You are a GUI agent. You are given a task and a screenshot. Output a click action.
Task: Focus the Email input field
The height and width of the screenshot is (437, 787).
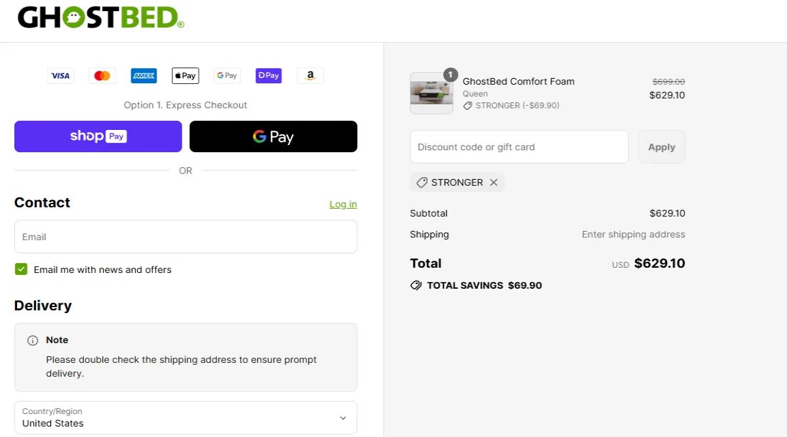coord(186,237)
